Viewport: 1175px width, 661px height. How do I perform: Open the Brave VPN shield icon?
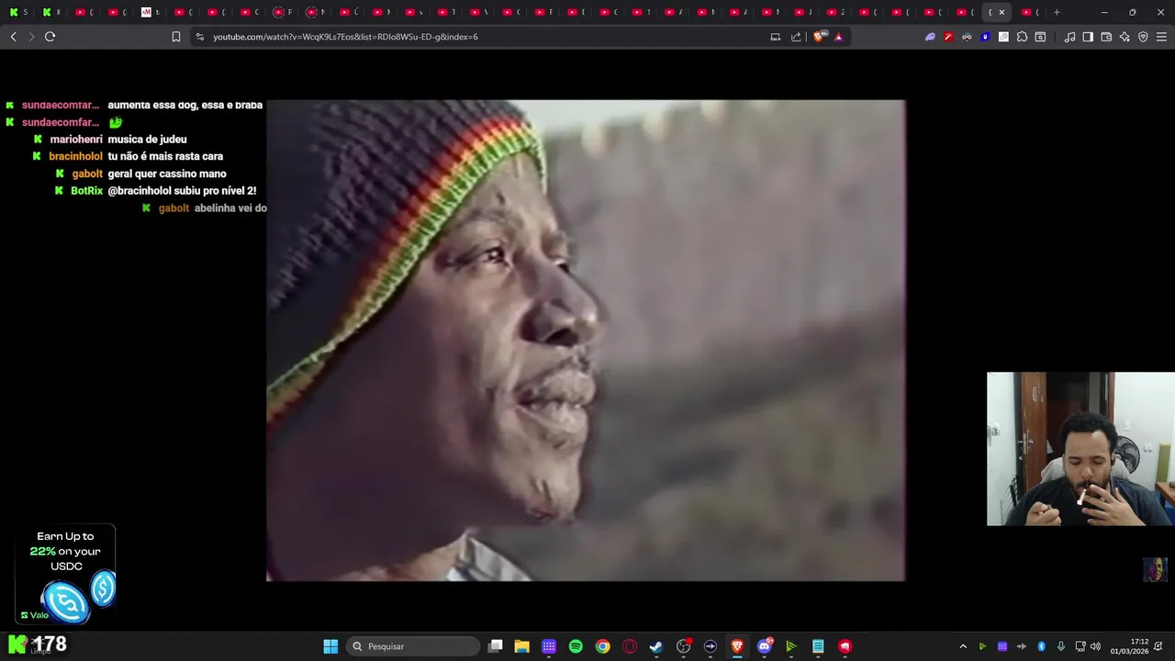pos(1143,37)
